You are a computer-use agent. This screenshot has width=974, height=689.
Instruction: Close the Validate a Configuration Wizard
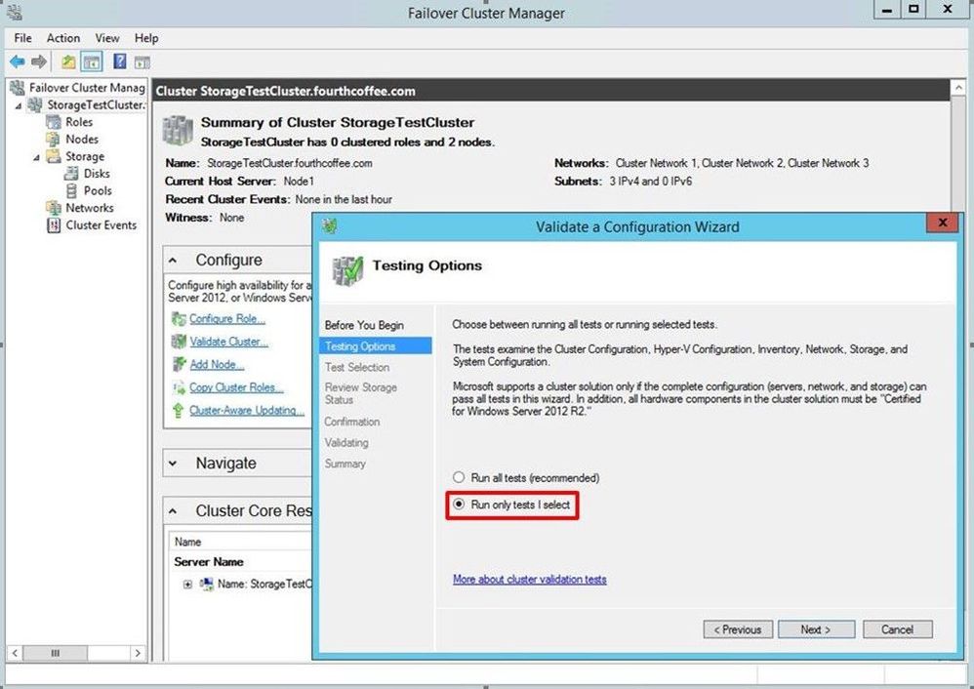point(943,223)
